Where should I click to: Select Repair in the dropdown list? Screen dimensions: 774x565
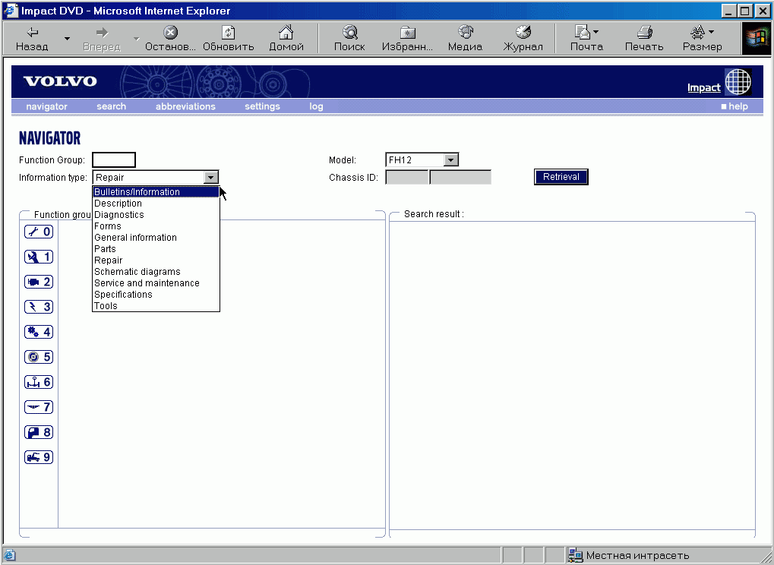tap(156, 260)
